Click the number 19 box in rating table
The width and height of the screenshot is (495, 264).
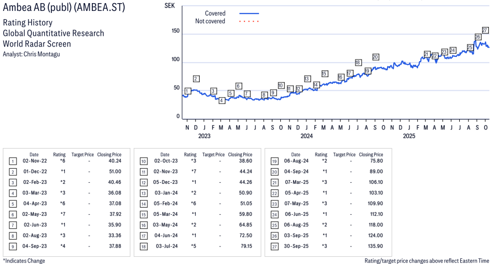274,161
